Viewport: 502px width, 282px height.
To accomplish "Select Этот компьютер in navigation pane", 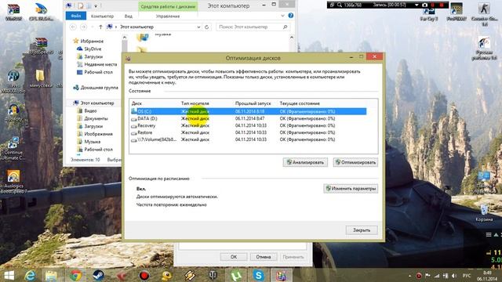I will pos(97,103).
